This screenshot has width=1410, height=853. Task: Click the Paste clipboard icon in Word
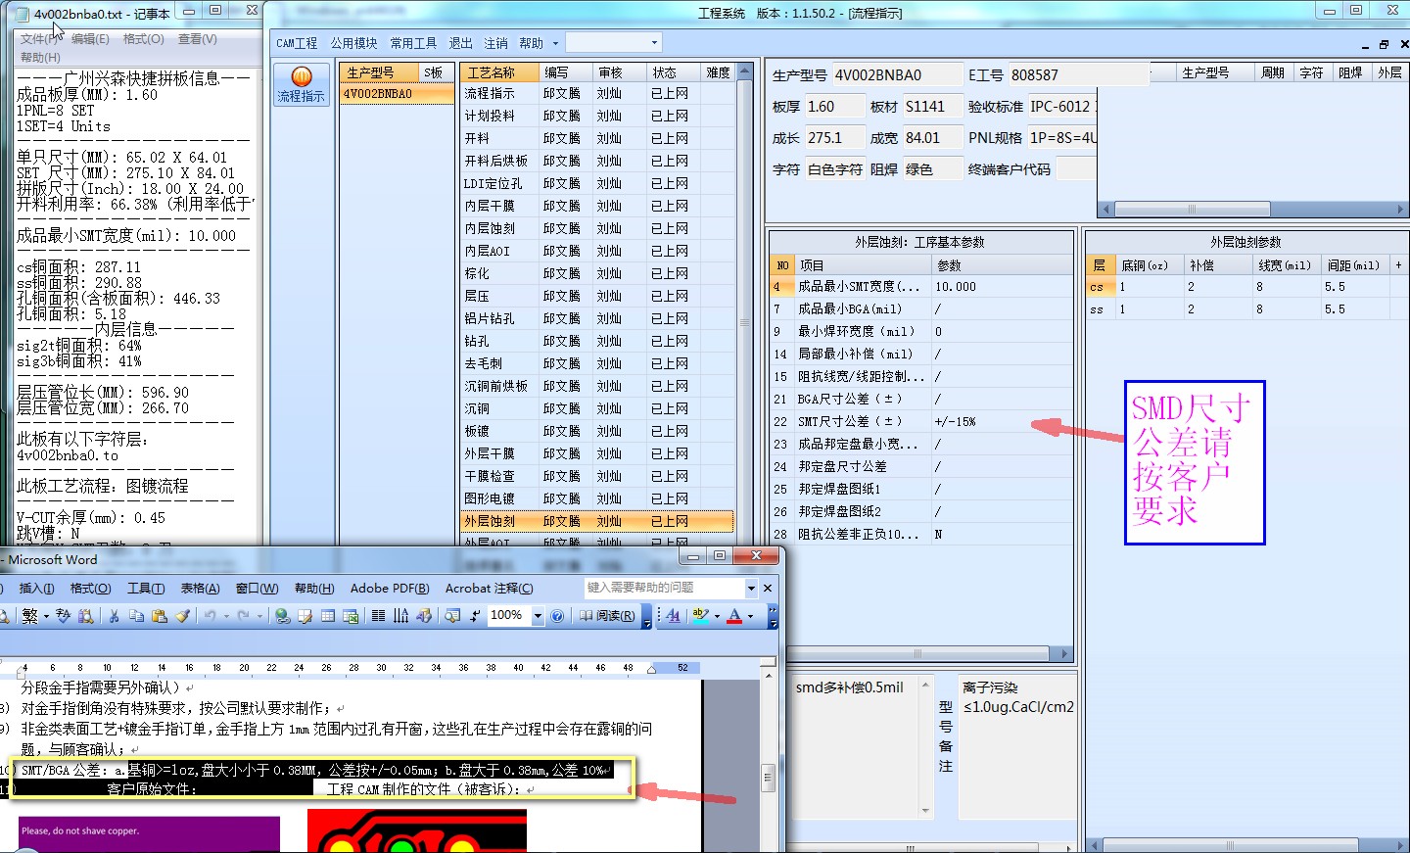pos(159,616)
